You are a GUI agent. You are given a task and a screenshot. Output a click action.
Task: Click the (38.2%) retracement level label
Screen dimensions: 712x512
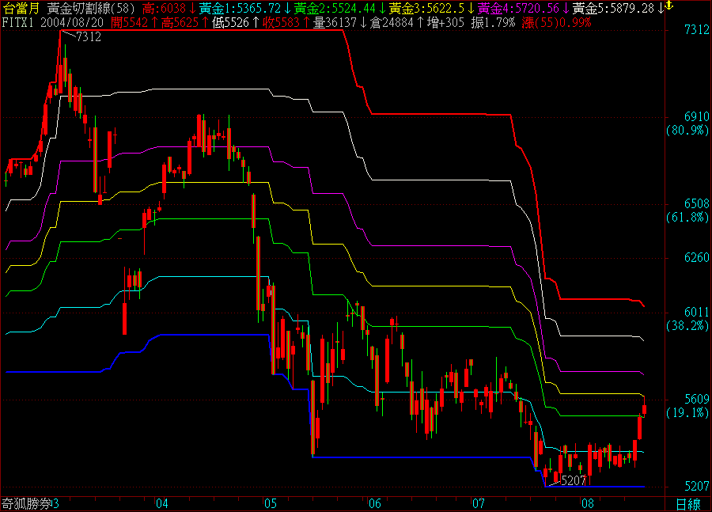[686, 325]
